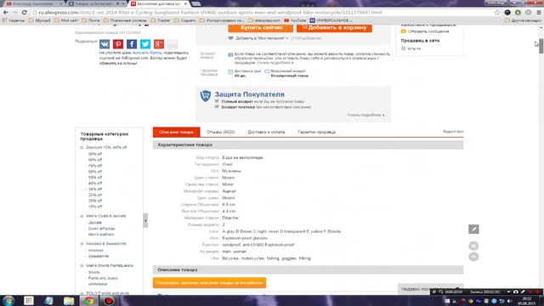Open other bookmarks folder

pos(523,20)
